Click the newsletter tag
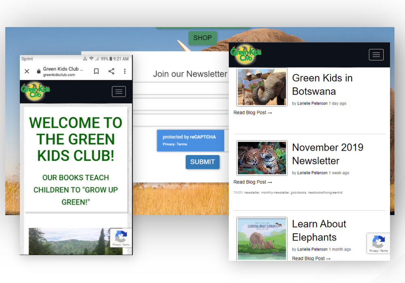Image resolution: width=405 pixels, height=283 pixels. [x=252, y=192]
